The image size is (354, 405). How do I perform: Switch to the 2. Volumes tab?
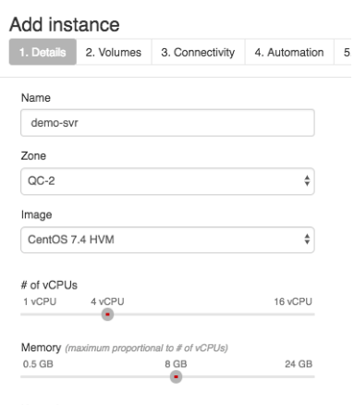[x=114, y=52]
